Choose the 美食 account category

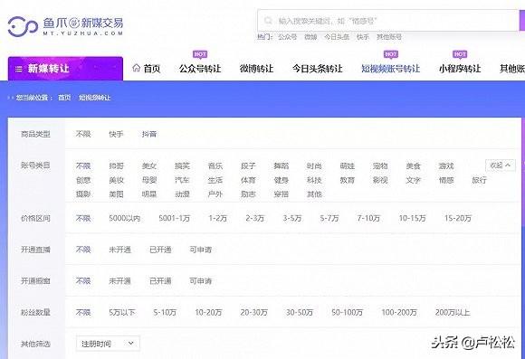coord(413,166)
